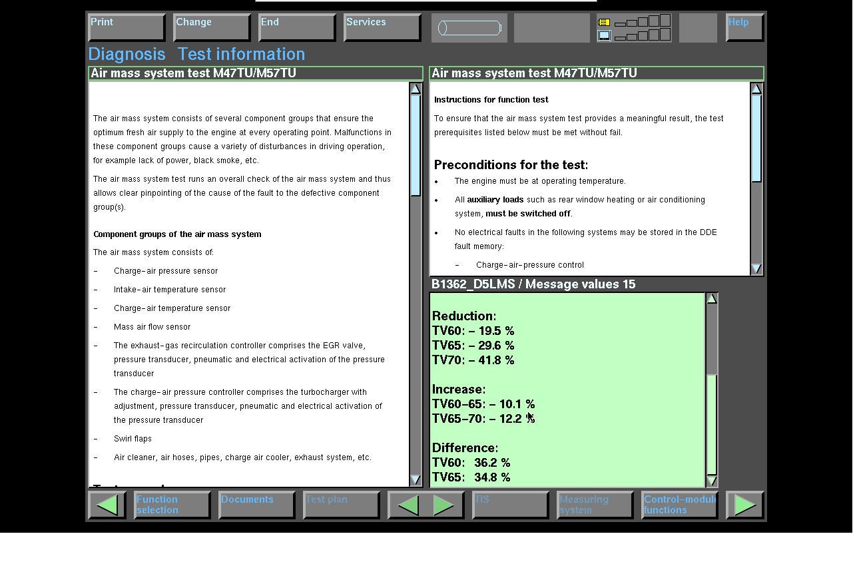Screen dimensions: 855x570
Task: Click up arrow of instructions panel scrollbar
Action: coord(756,89)
